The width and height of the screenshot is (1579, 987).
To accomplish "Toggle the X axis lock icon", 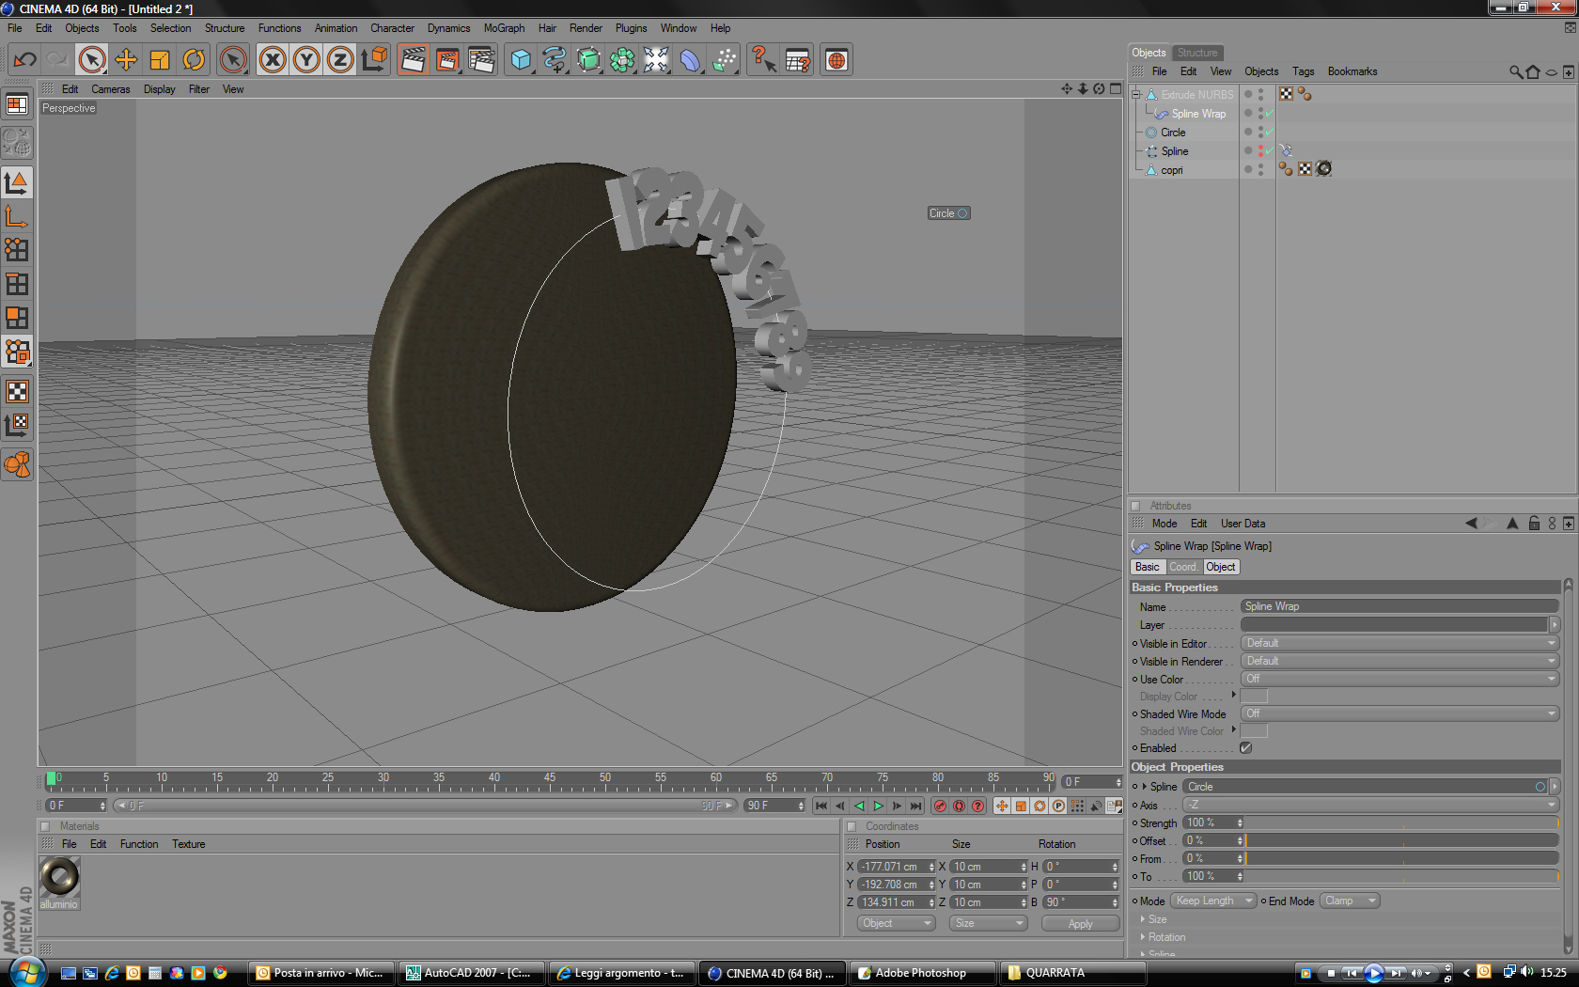I will tap(273, 60).
